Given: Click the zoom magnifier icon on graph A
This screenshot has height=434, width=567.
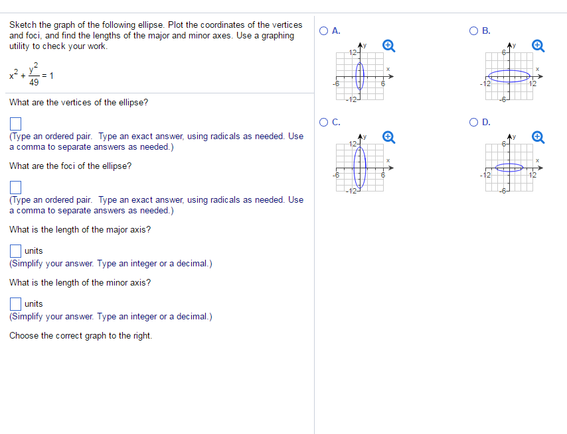Looking at the screenshot, I should click(x=388, y=46).
